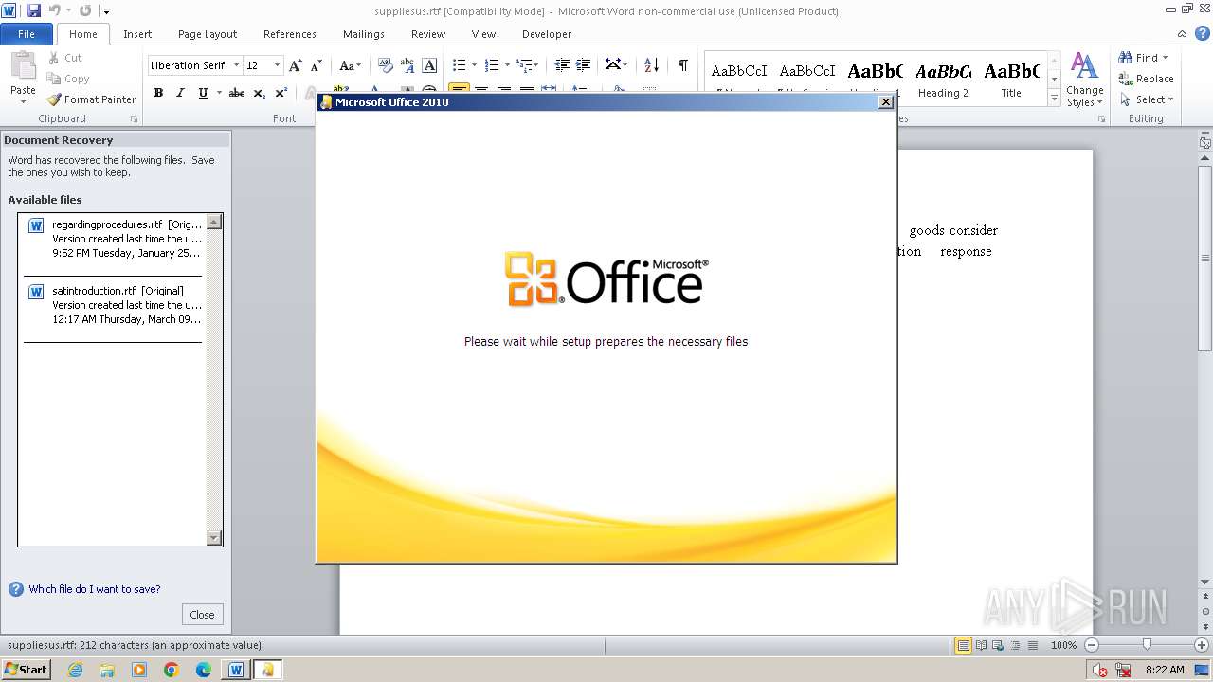
Task: Click the Paste clipboard icon
Action: click(23, 65)
